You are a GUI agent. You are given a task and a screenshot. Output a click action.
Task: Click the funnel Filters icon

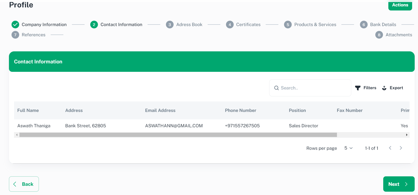pos(358,88)
